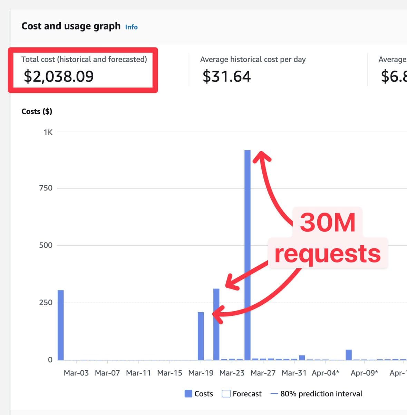
Task: Select the first cost bar at Mar-01
Action: point(61,325)
